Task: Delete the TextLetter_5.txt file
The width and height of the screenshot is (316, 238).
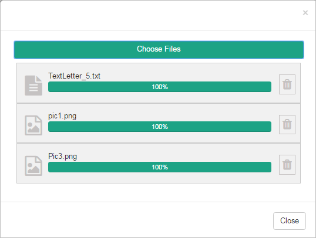Action: click(x=287, y=84)
